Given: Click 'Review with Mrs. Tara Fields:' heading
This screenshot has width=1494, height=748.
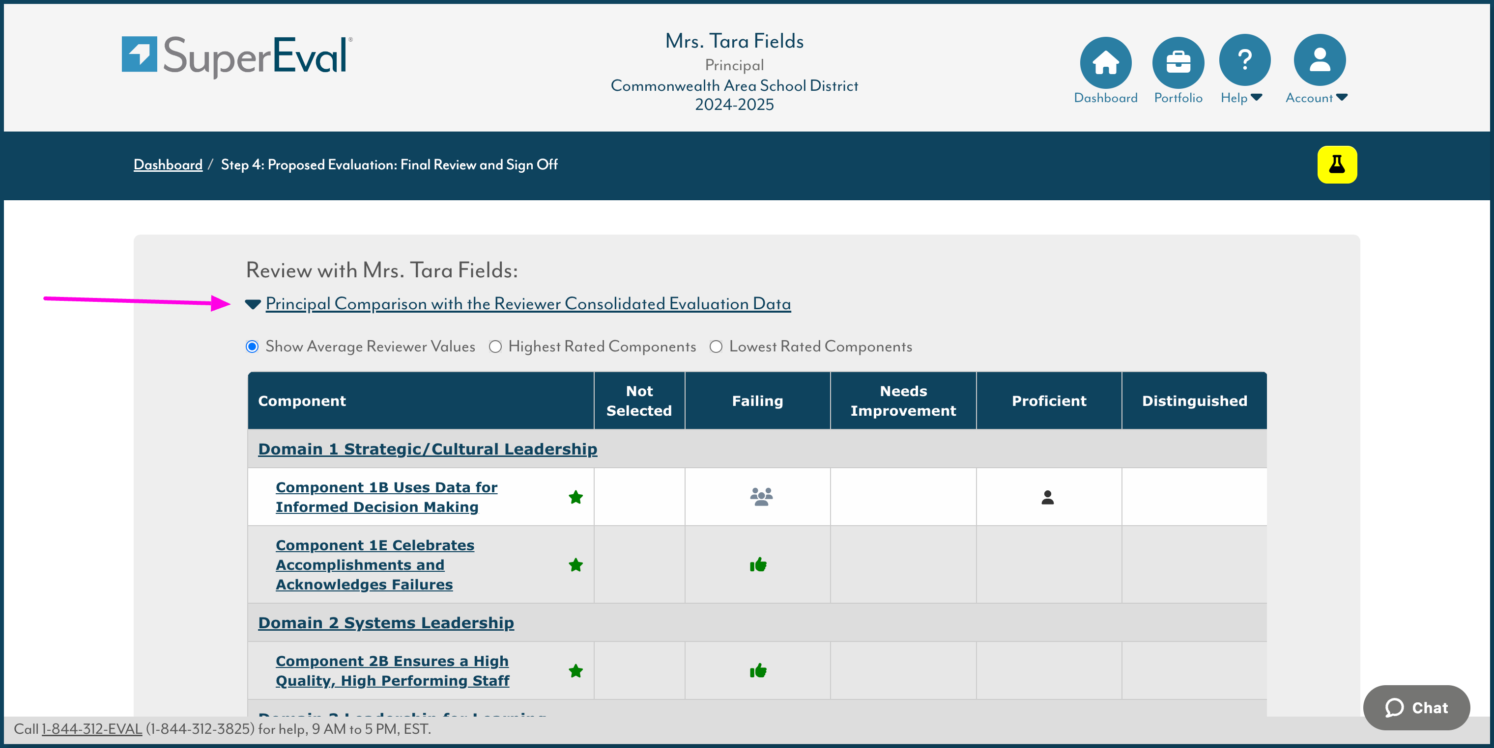Looking at the screenshot, I should tap(382, 270).
